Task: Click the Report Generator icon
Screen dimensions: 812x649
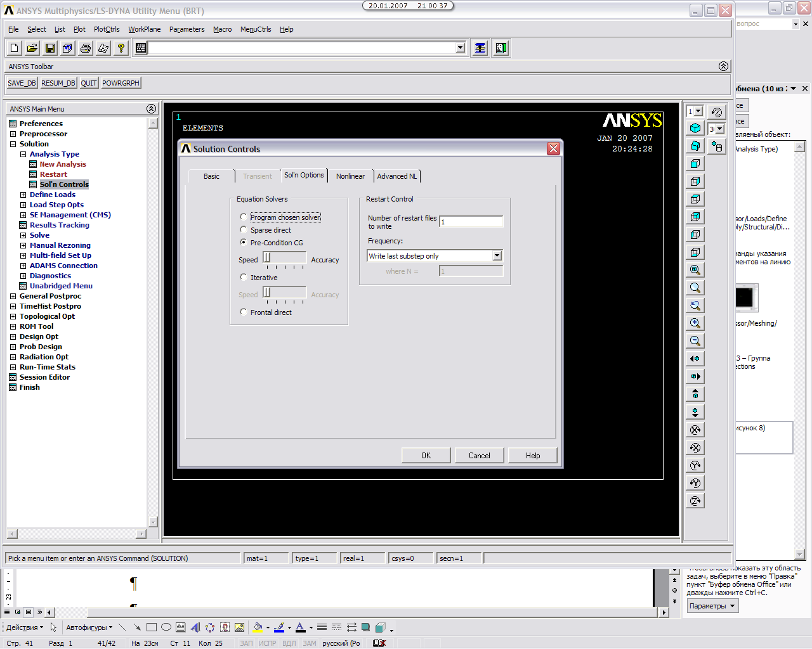Action: tap(103, 48)
